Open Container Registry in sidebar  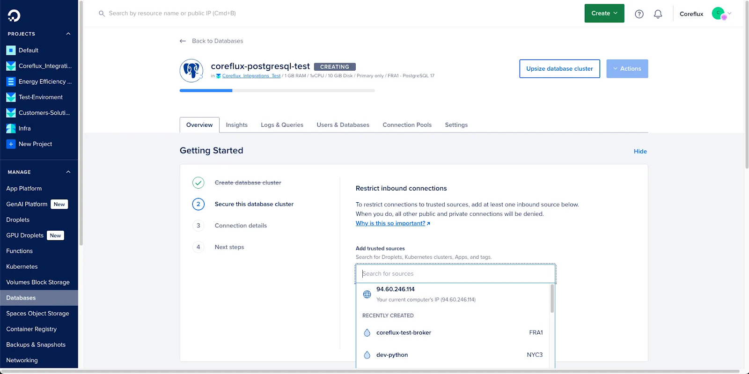(31, 329)
